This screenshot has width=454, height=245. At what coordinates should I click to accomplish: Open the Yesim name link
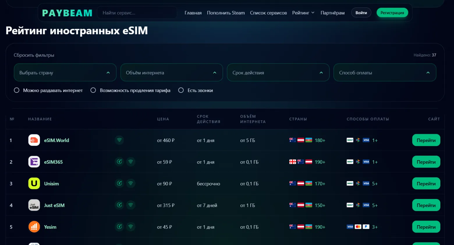click(x=50, y=227)
